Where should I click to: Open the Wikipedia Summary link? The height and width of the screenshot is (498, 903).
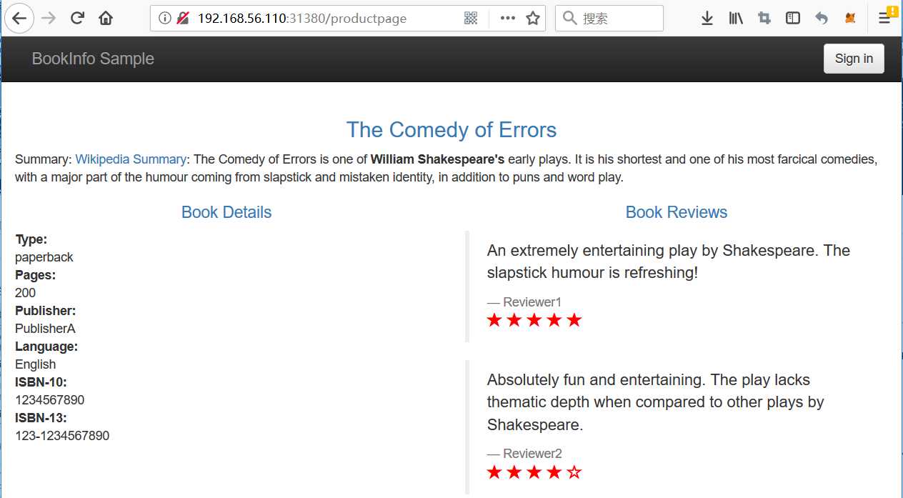click(131, 159)
